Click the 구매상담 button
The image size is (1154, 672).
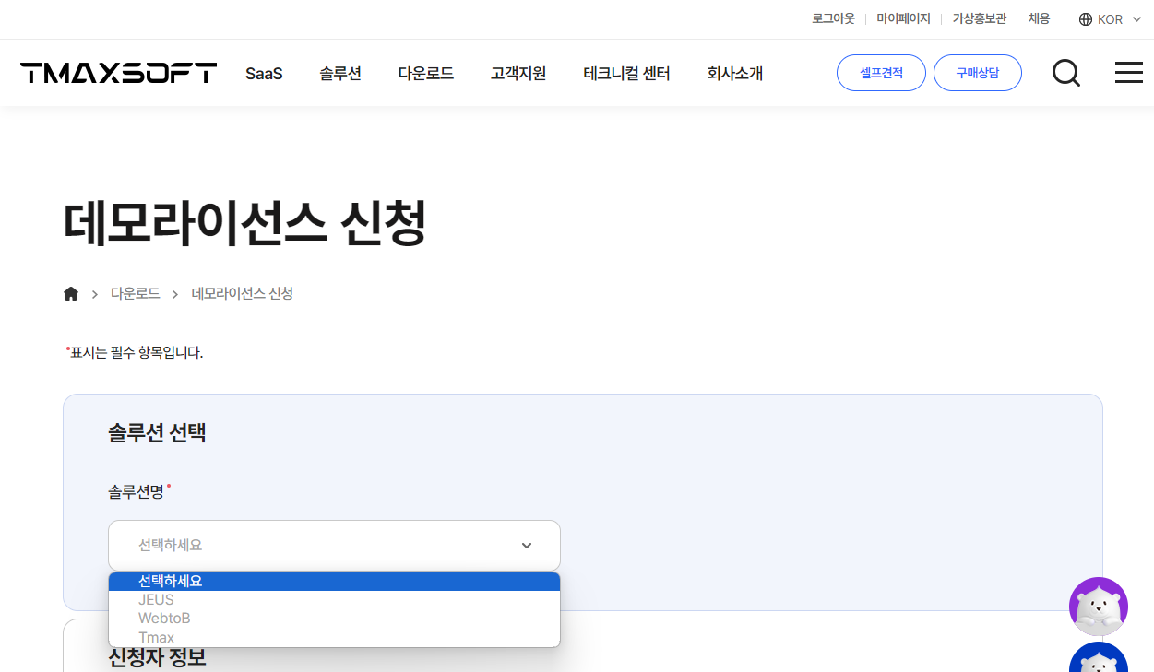(978, 73)
